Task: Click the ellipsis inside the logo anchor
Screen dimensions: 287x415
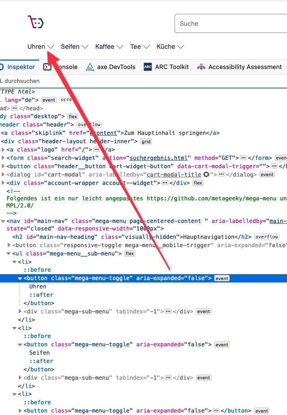Action: (97, 150)
